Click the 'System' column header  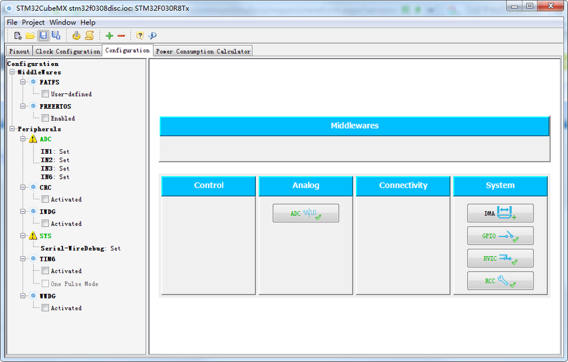(500, 186)
